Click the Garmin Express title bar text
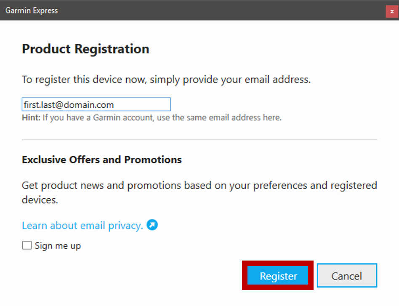399x306 pixels. (32, 11)
